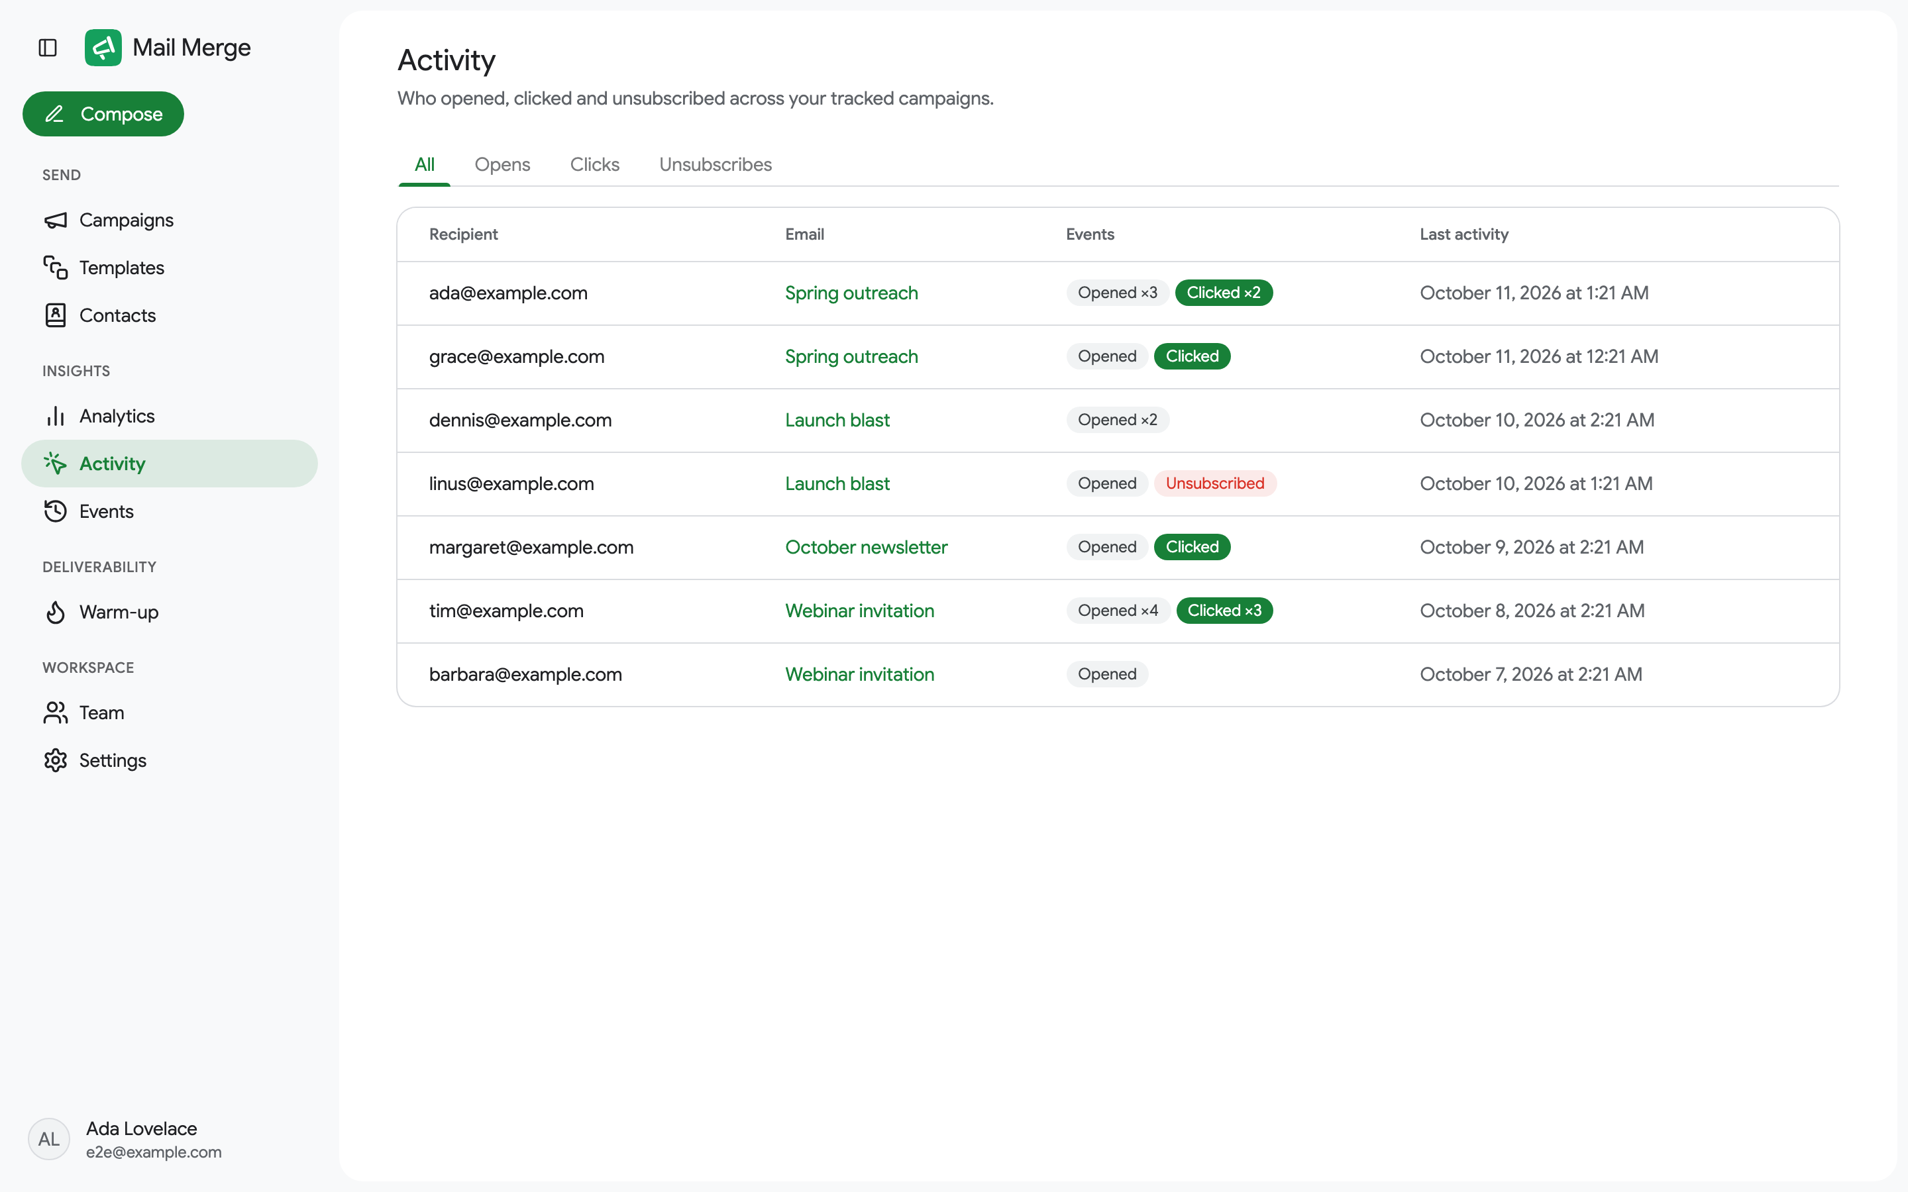The width and height of the screenshot is (1908, 1192).
Task: Open Team people icon
Action: [55, 713]
